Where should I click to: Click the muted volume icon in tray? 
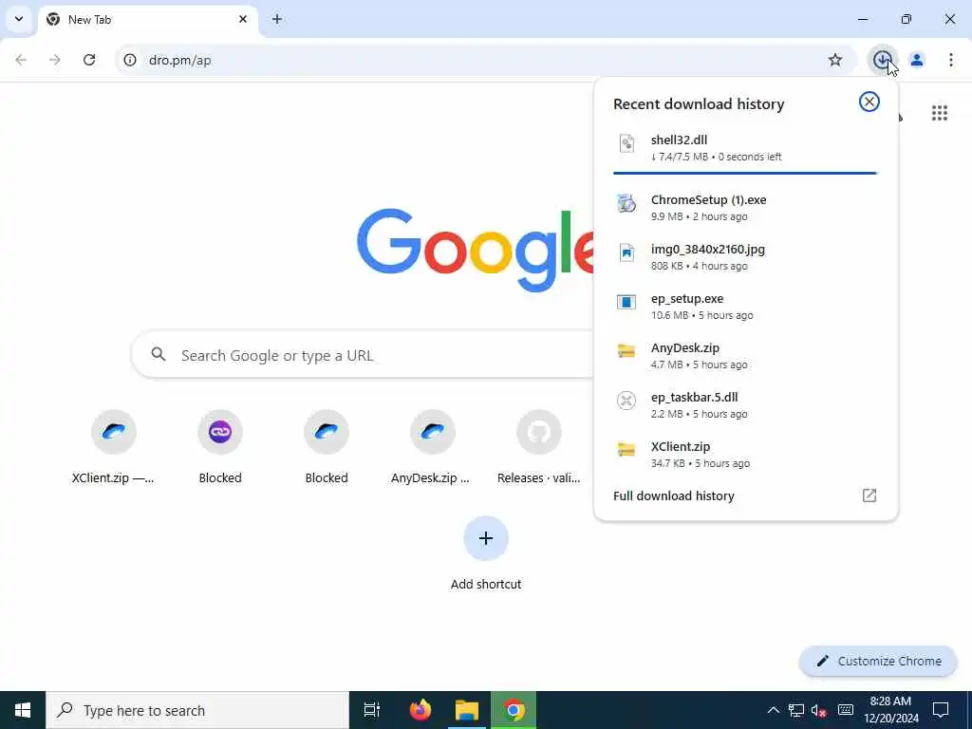click(x=819, y=710)
